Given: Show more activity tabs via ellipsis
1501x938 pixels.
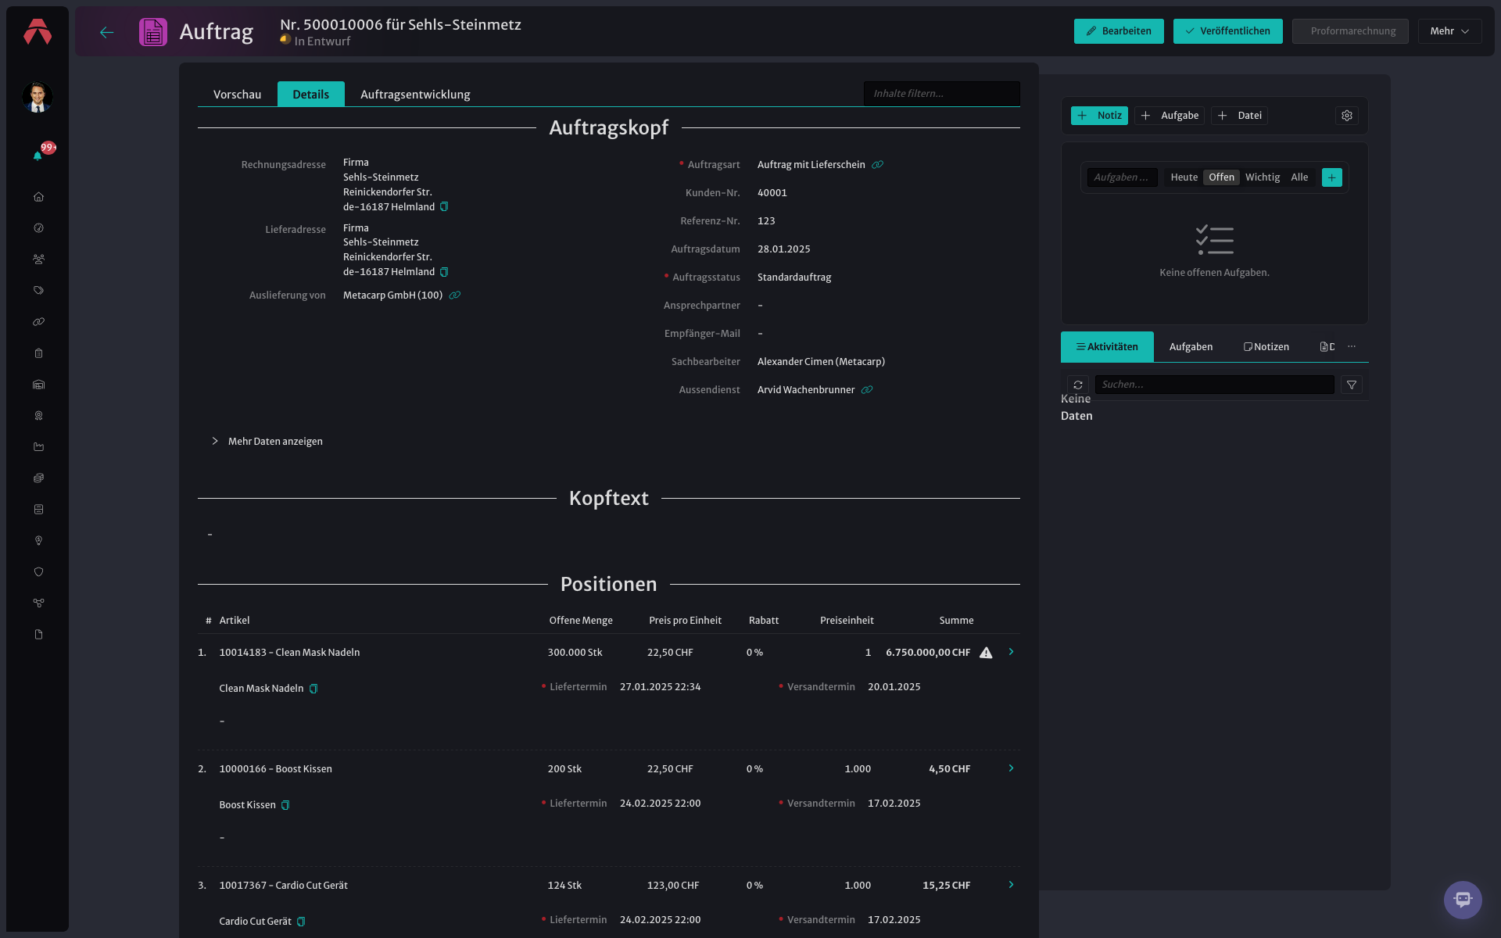Looking at the screenshot, I should tap(1352, 346).
